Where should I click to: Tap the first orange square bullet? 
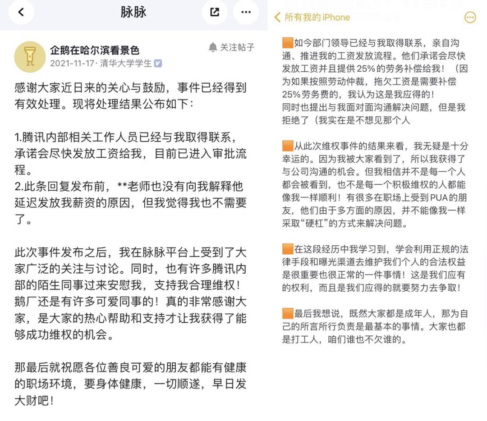click(x=288, y=43)
